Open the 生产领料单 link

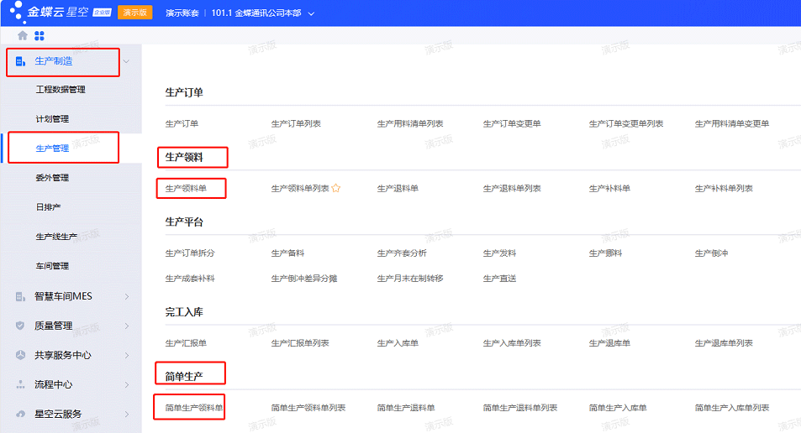[x=186, y=189]
